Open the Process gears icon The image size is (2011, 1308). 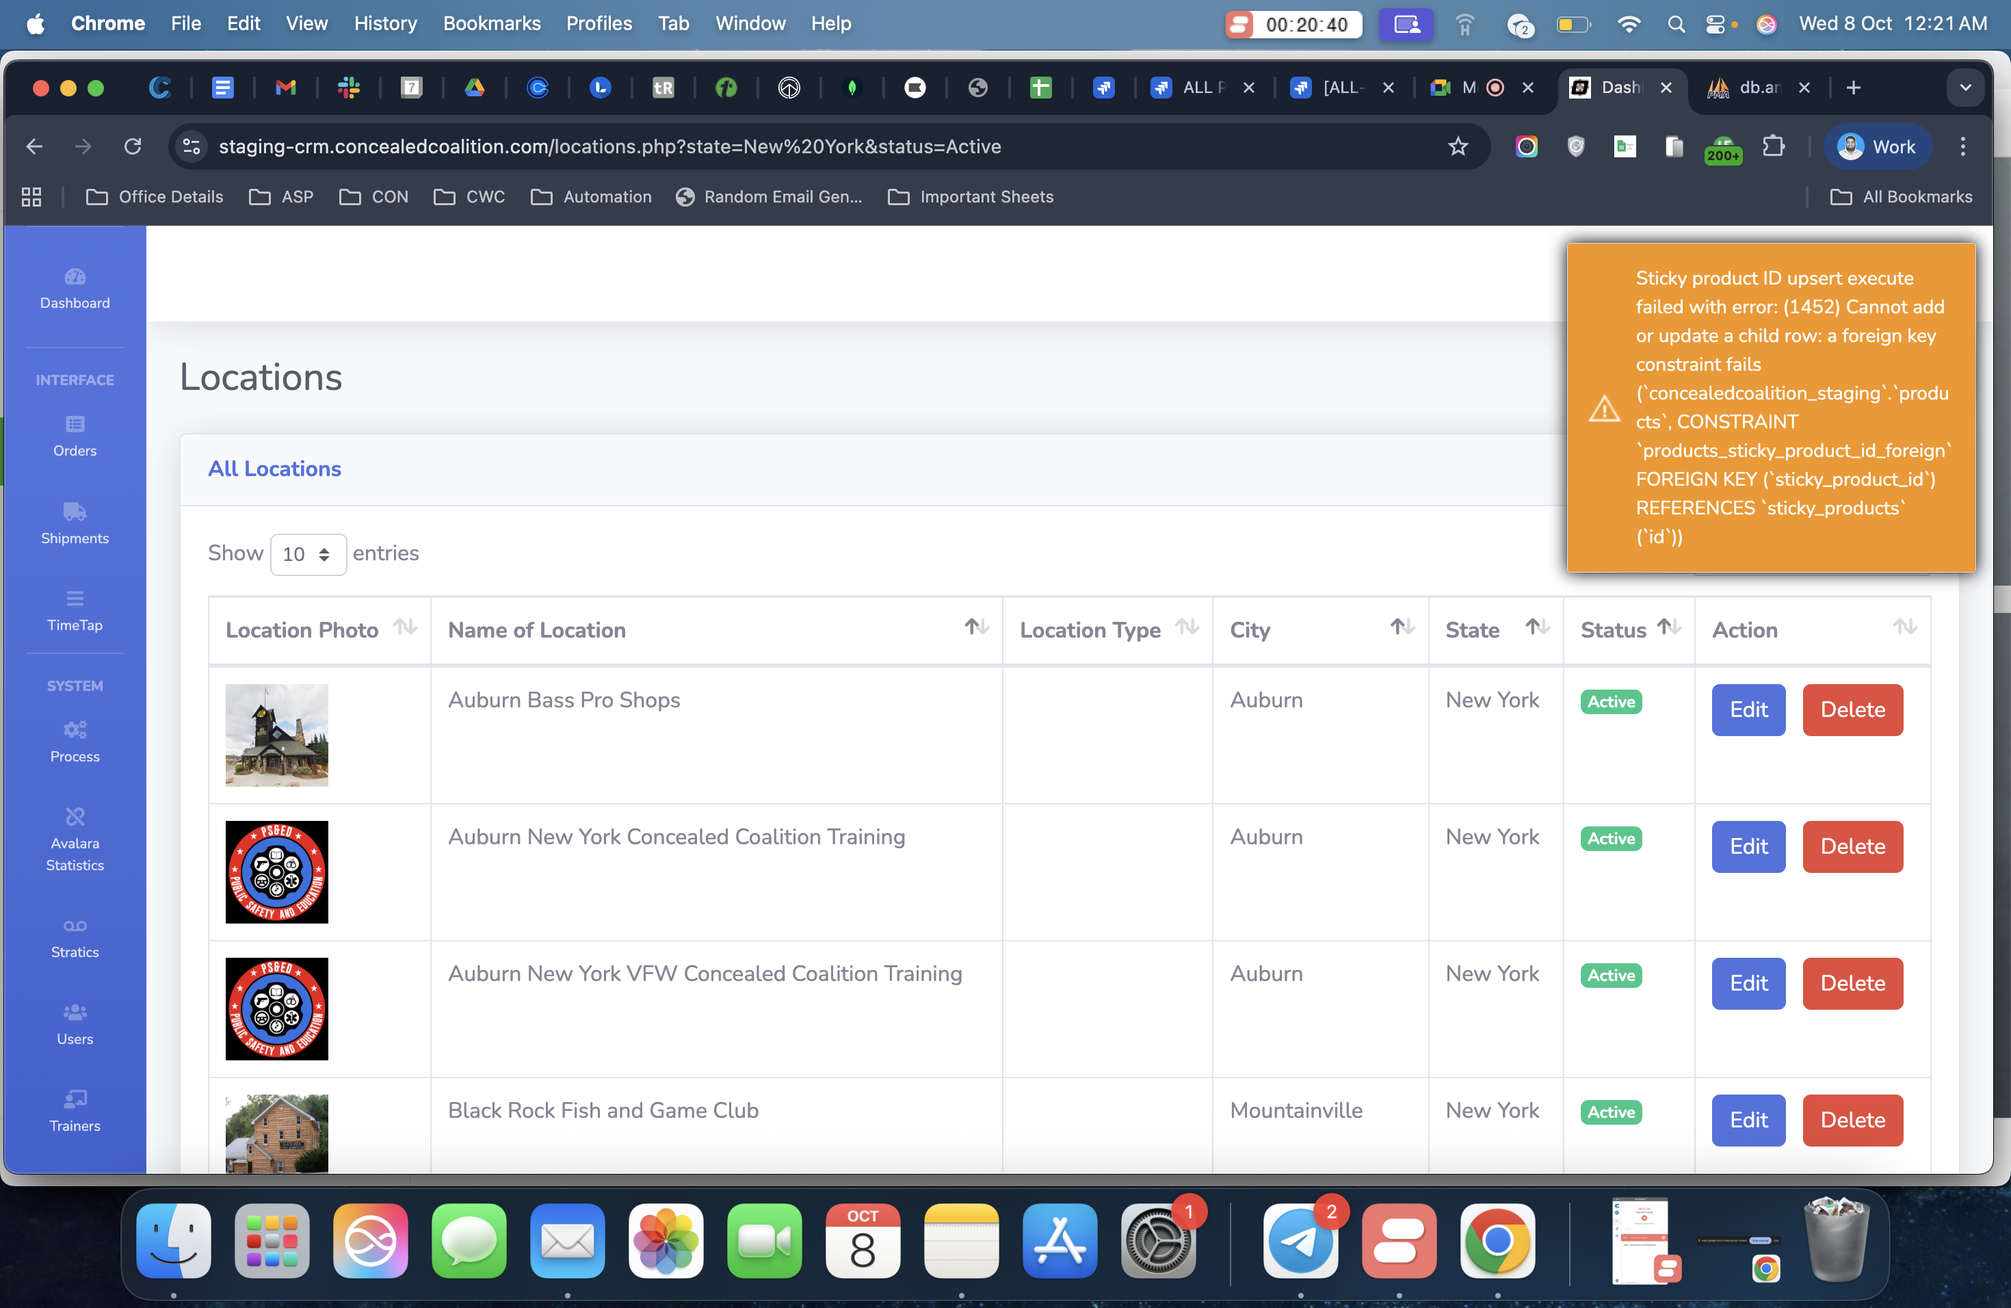[x=75, y=730]
